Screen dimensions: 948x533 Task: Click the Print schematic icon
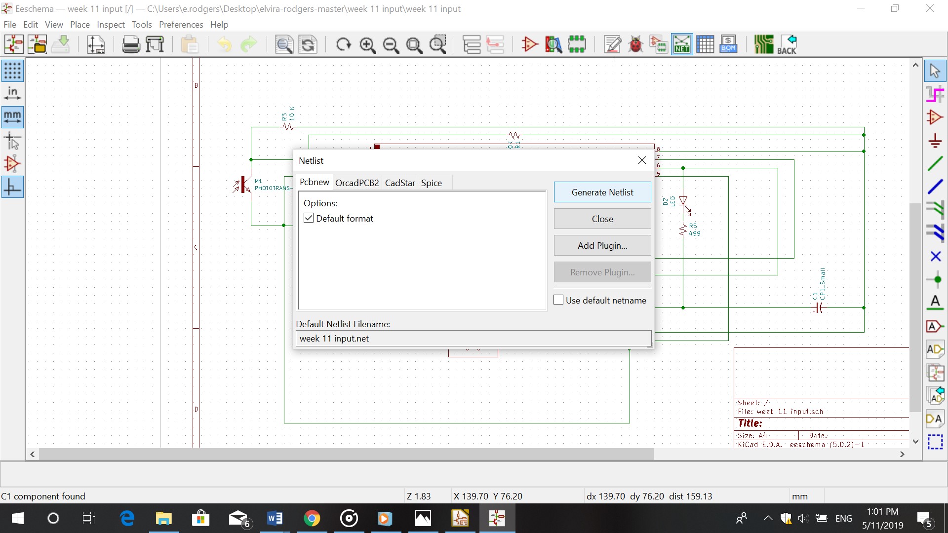pos(131,44)
